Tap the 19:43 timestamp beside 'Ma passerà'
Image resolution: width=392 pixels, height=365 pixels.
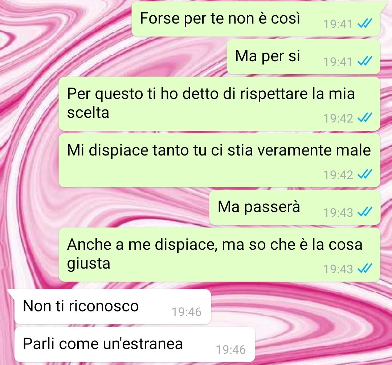338,212
